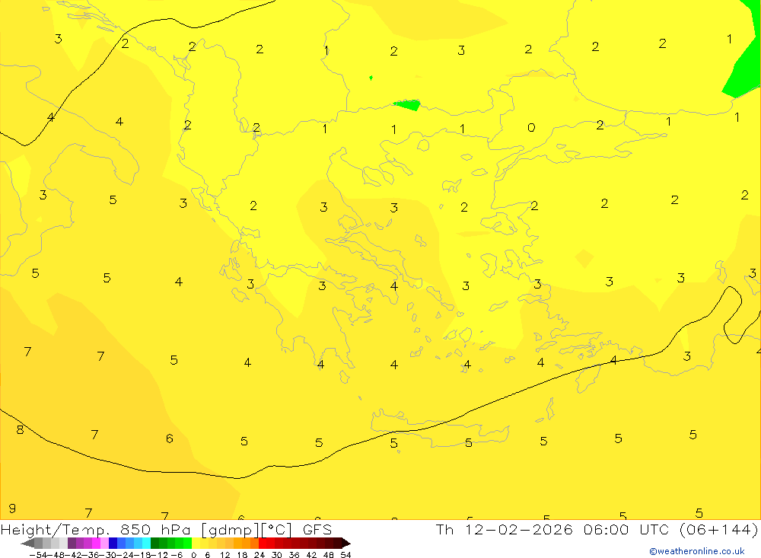Screen dimensions: 761x558
Task: Click the date Th 12-02-2026
Action: point(504,529)
